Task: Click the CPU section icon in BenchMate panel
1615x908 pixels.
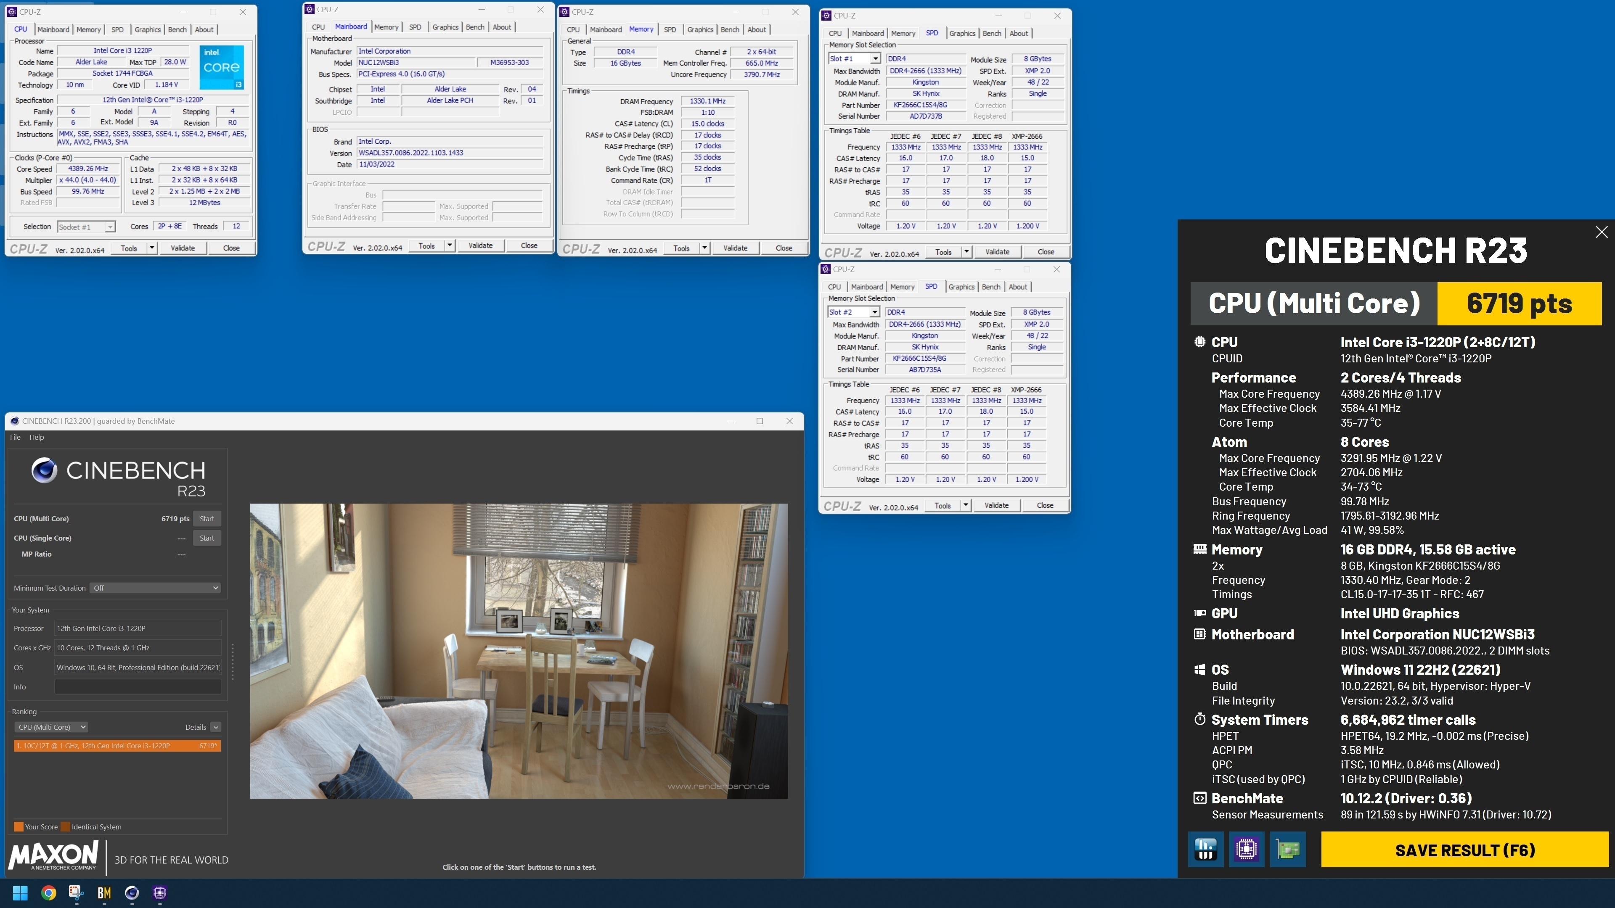Action: click(1199, 342)
